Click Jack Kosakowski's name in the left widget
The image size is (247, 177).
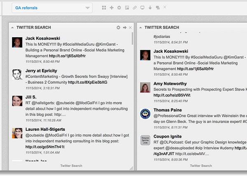point(43,38)
